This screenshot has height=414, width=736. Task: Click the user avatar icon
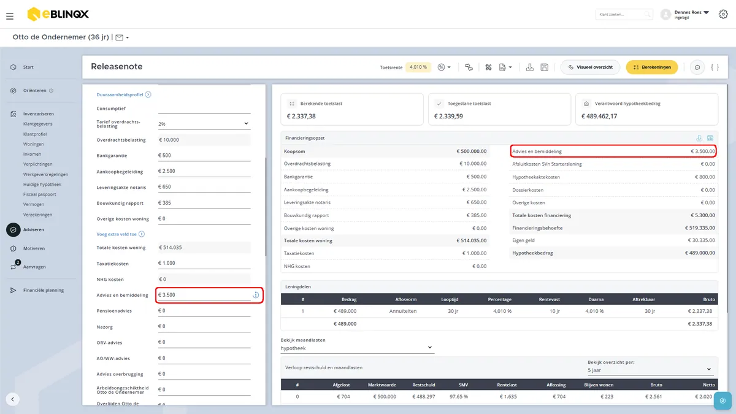pos(665,15)
